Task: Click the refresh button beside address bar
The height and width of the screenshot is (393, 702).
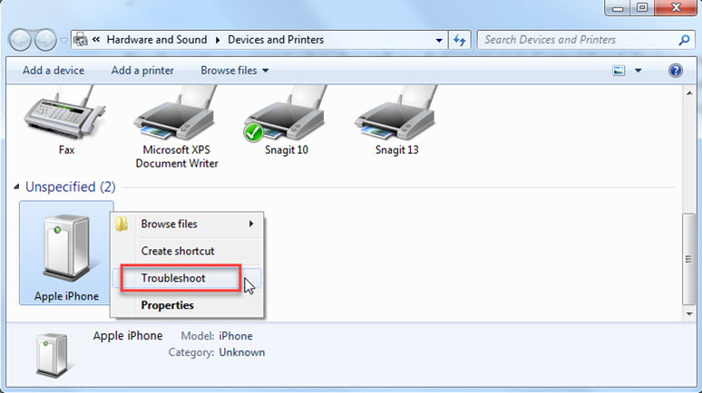Action: 460,40
